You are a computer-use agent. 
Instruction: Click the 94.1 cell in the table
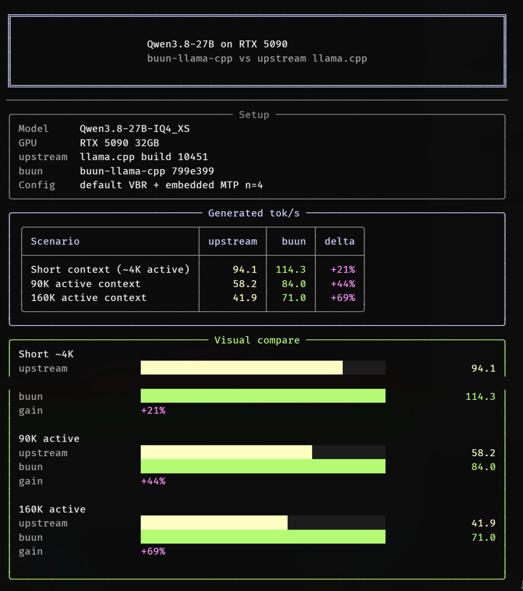click(245, 270)
